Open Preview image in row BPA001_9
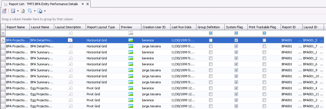 (x=130, y=70)
